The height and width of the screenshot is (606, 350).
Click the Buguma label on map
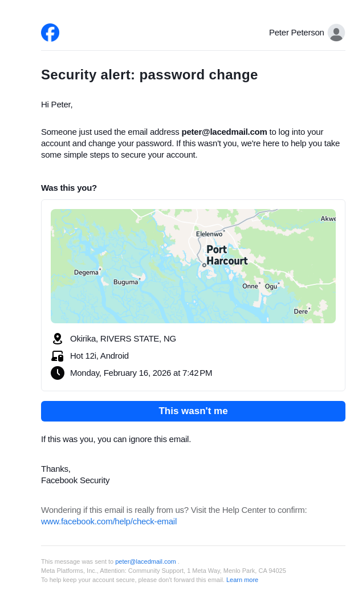point(125,282)
